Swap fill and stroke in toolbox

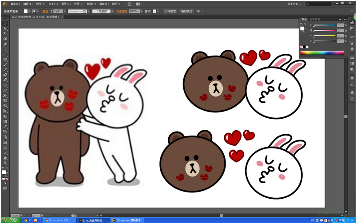pos(7,168)
